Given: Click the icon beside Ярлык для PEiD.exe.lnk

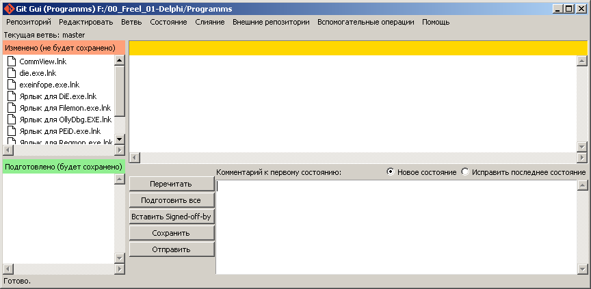Looking at the screenshot, I should (12, 131).
